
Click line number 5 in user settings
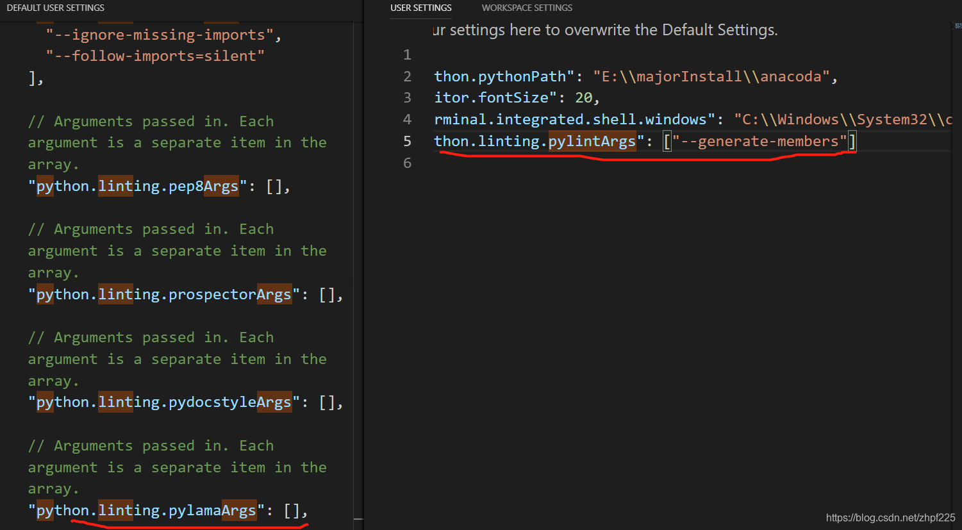(407, 142)
